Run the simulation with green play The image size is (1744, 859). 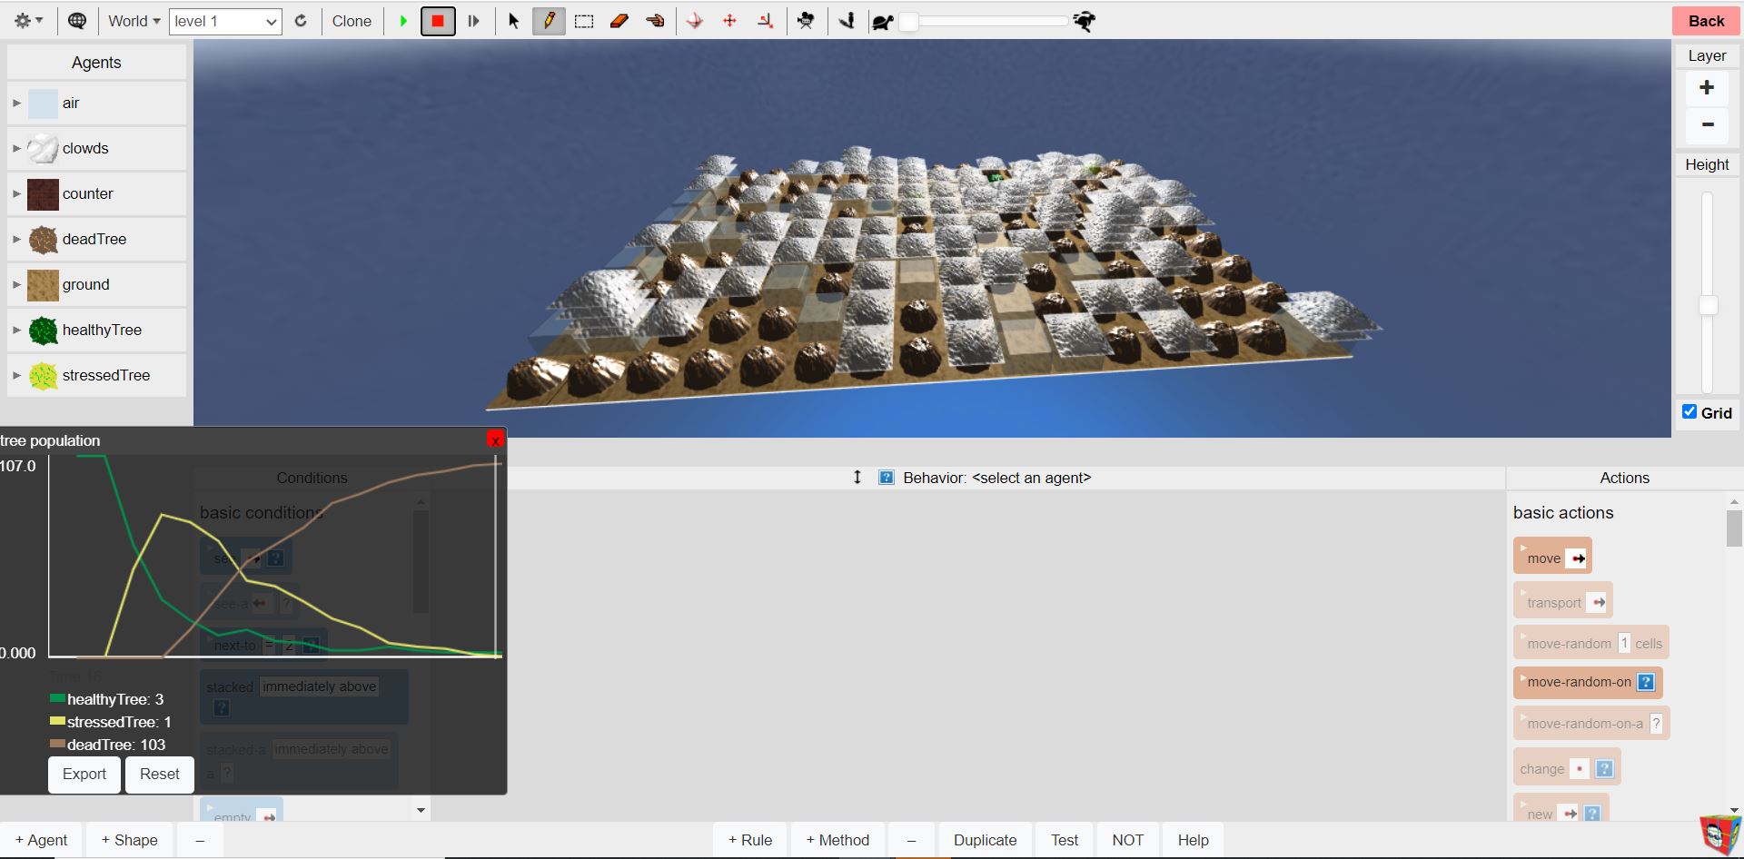click(x=403, y=21)
